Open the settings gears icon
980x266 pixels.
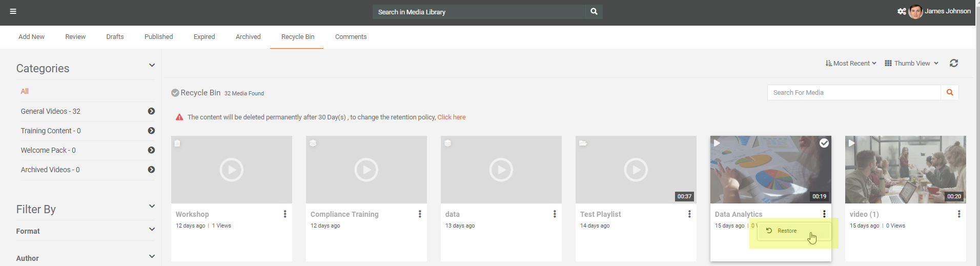pos(901,11)
